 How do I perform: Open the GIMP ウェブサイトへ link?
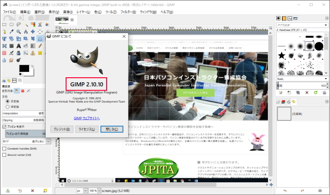[87, 118]
